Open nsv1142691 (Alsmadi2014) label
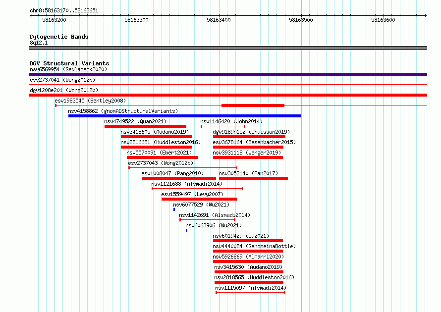The width and height of the screenshot is (441, 312). pos(215,215)
